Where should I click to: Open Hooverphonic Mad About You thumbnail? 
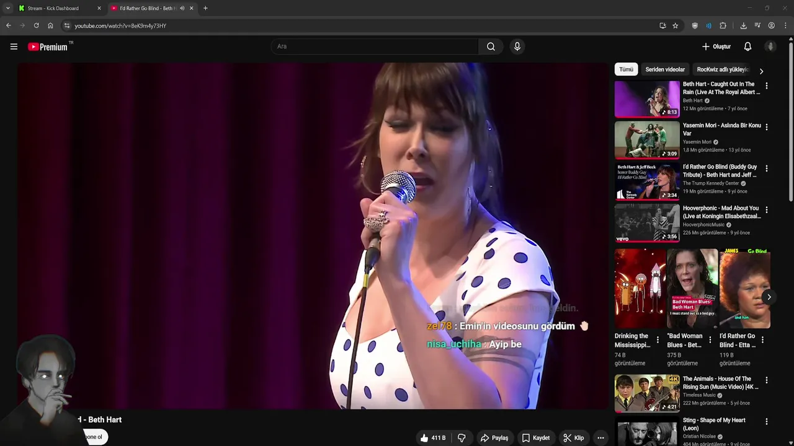647,223
